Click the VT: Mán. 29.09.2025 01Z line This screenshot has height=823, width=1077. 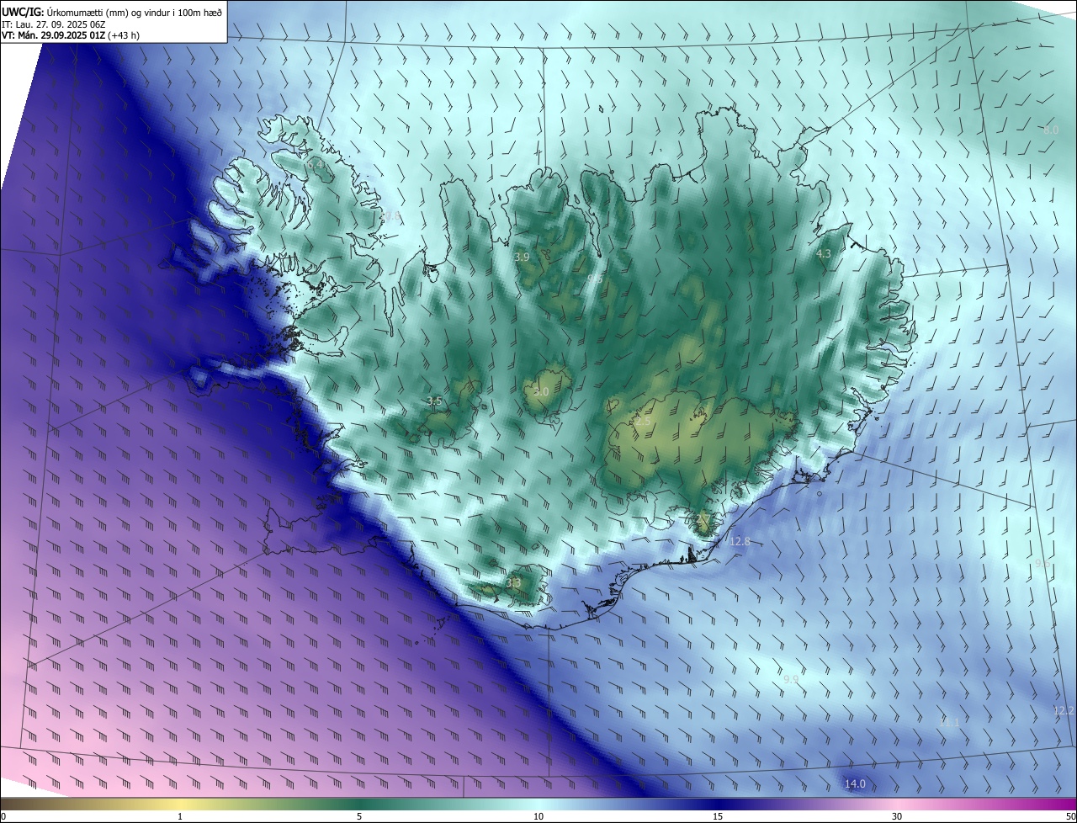[71, 35]
